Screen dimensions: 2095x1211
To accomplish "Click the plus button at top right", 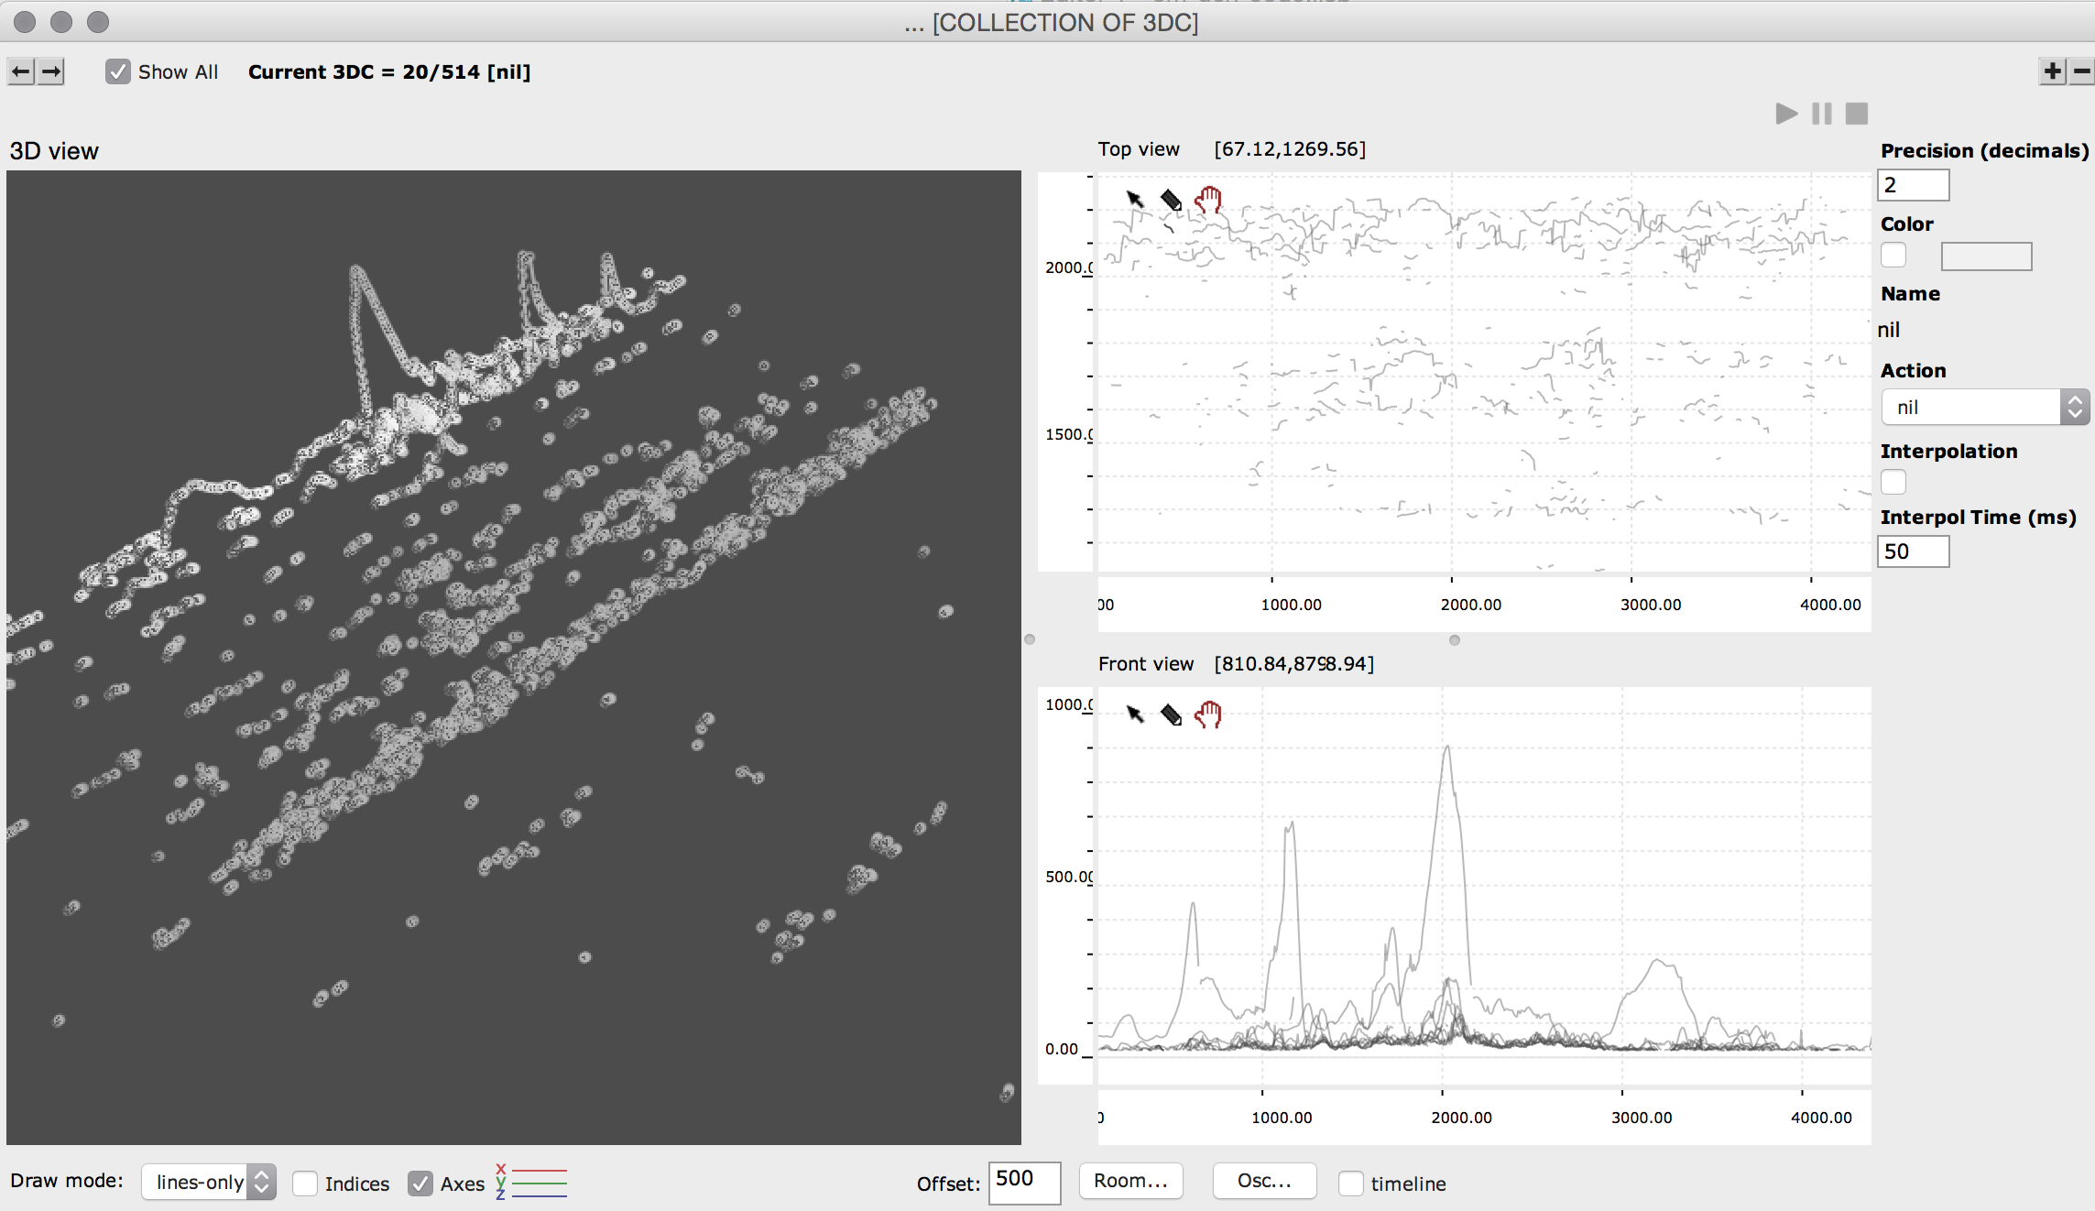I will (x=2053, y=71).
